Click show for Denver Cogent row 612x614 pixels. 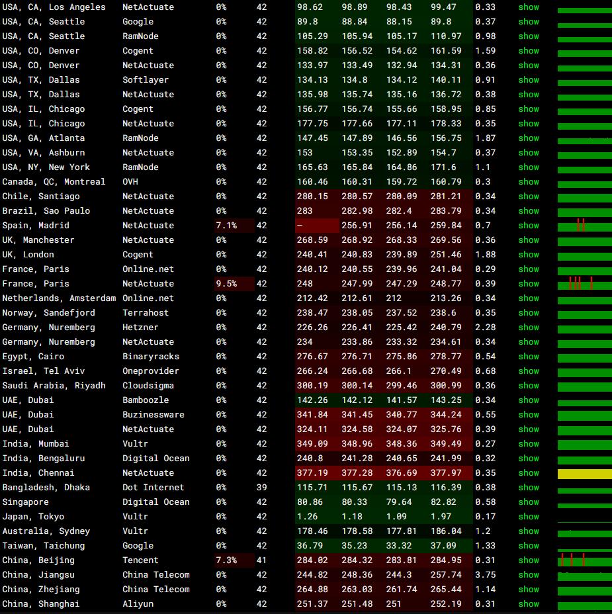[529, 51]
